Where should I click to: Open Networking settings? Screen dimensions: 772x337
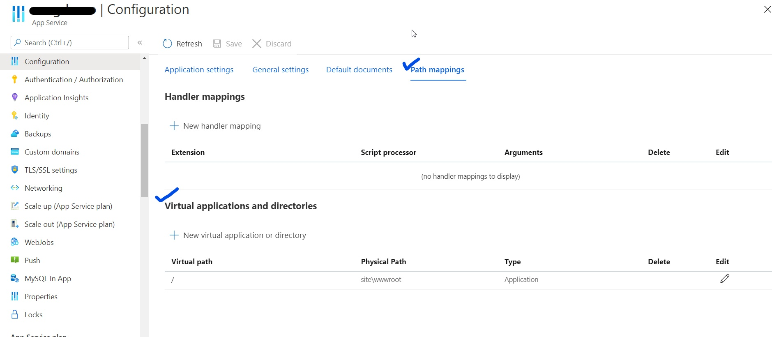[43, 188]
